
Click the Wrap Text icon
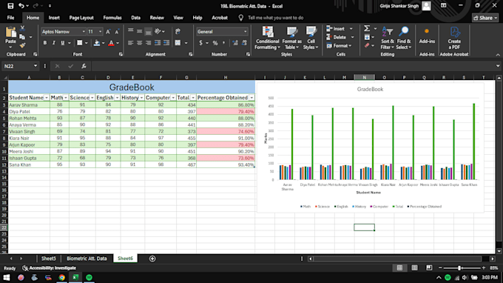(x=178, y=31)
